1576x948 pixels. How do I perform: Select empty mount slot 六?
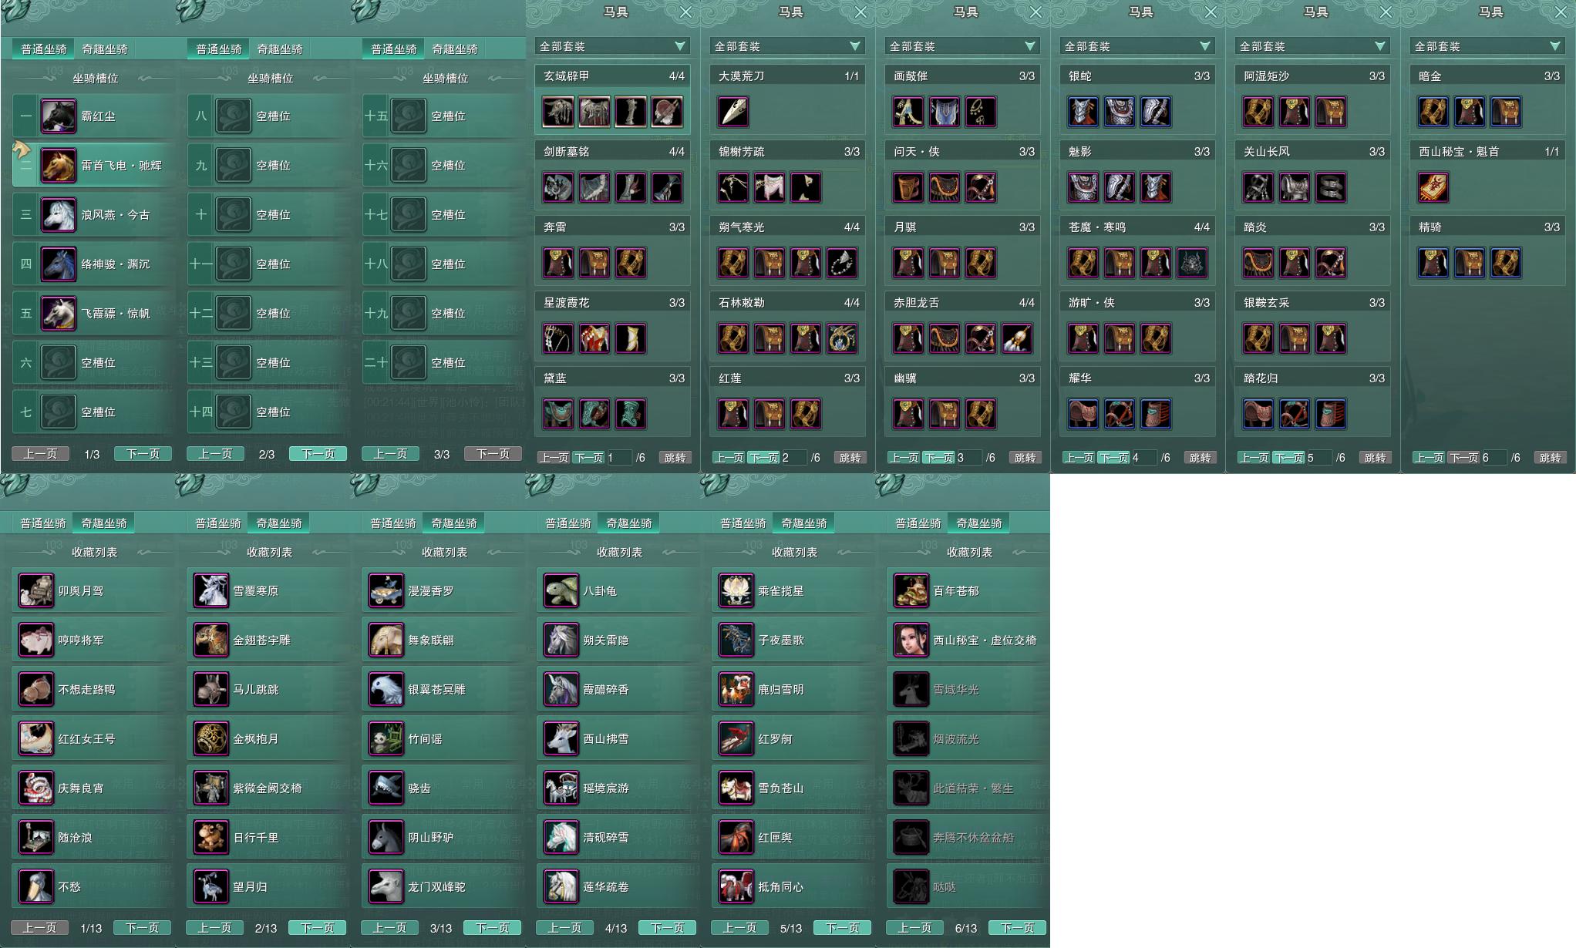click(x=93, y=363)
